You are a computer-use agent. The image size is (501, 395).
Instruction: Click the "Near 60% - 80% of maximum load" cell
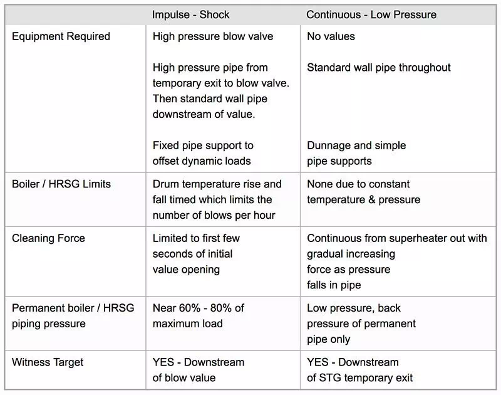pos(199,315)
